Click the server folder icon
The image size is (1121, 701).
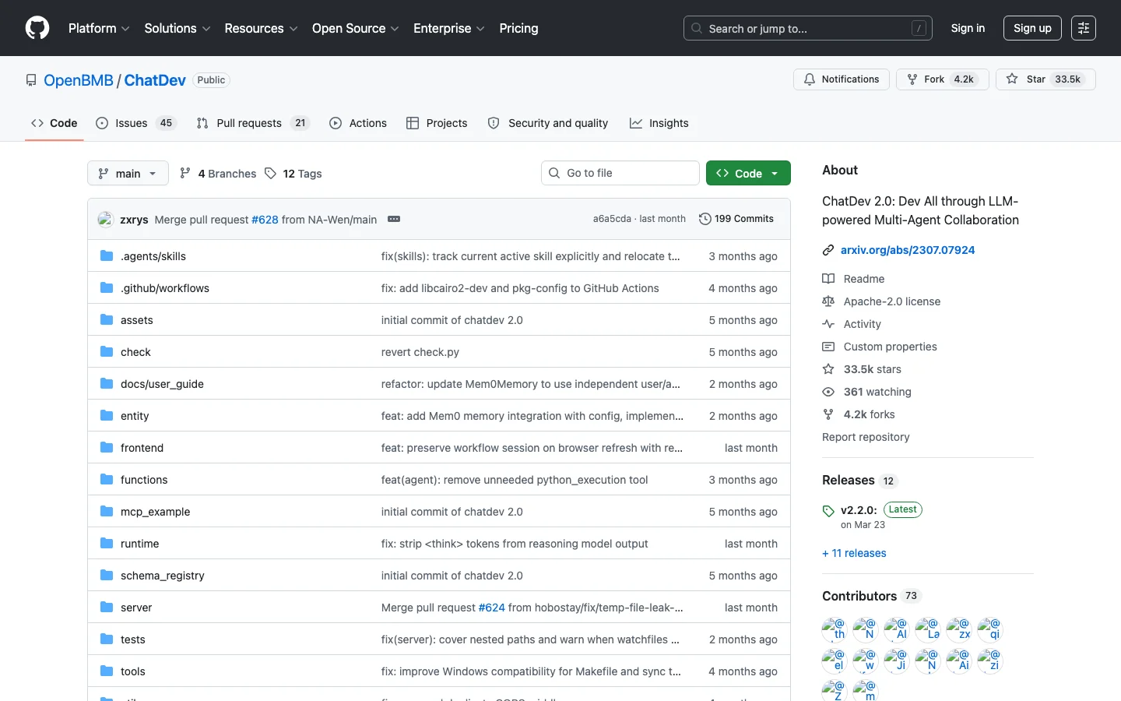(x=107, y=608)
